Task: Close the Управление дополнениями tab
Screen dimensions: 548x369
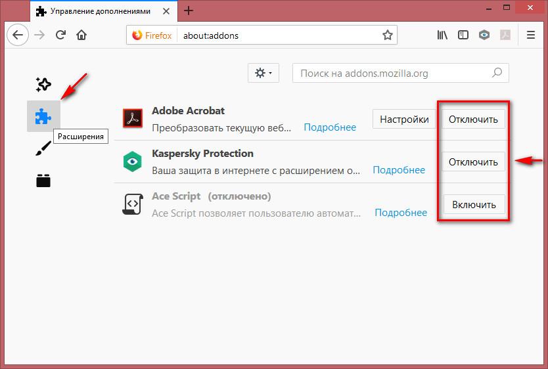Action: click(x=166, y=11)
